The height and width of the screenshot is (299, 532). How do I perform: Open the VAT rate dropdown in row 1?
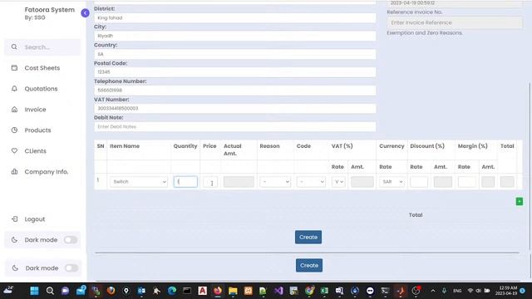[x=338, y=182]
